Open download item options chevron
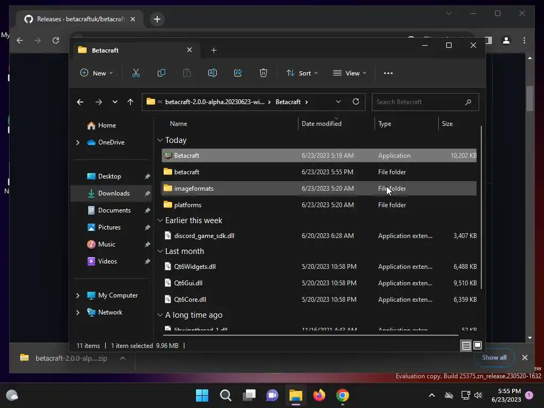Screen dimensions: 544x408 pos(123,358)
